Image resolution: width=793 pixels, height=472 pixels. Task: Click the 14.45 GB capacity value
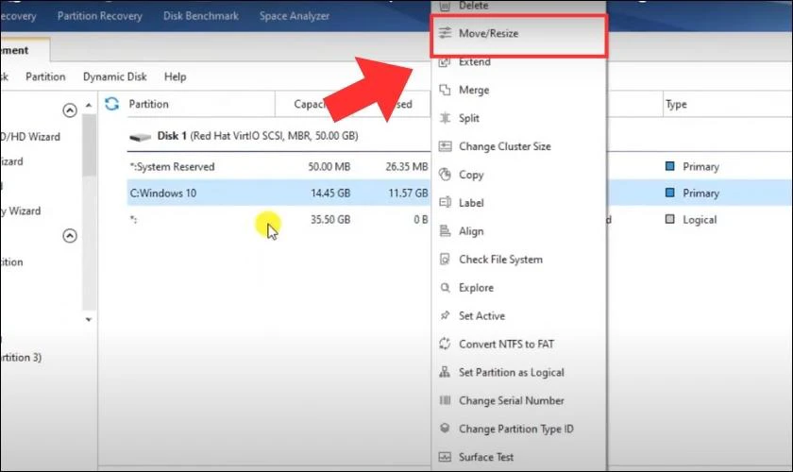330,193
